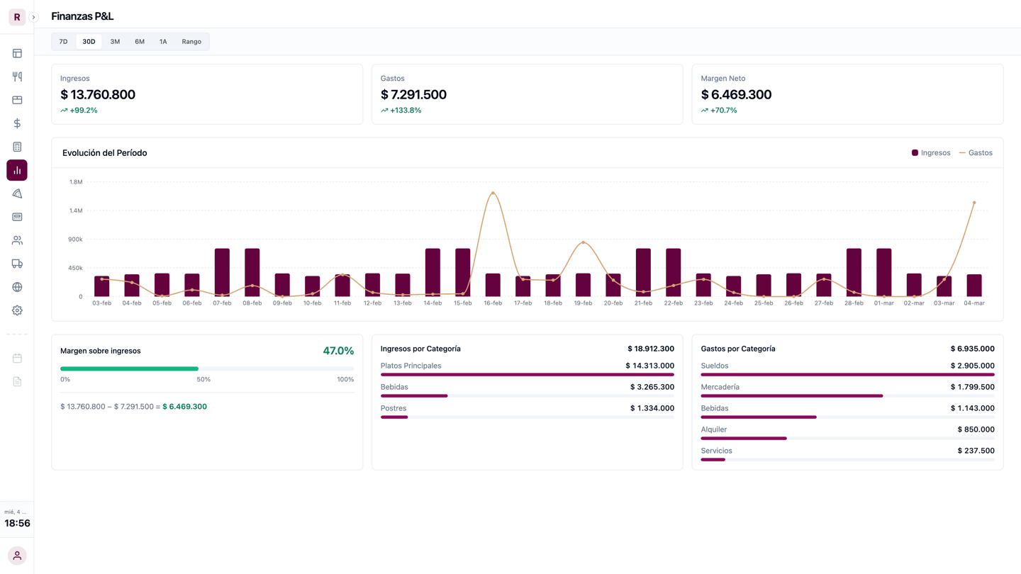This screenshot has height=574, width=1021.
Task: Open the people/users sidebar icon
Action: [17, 240]
